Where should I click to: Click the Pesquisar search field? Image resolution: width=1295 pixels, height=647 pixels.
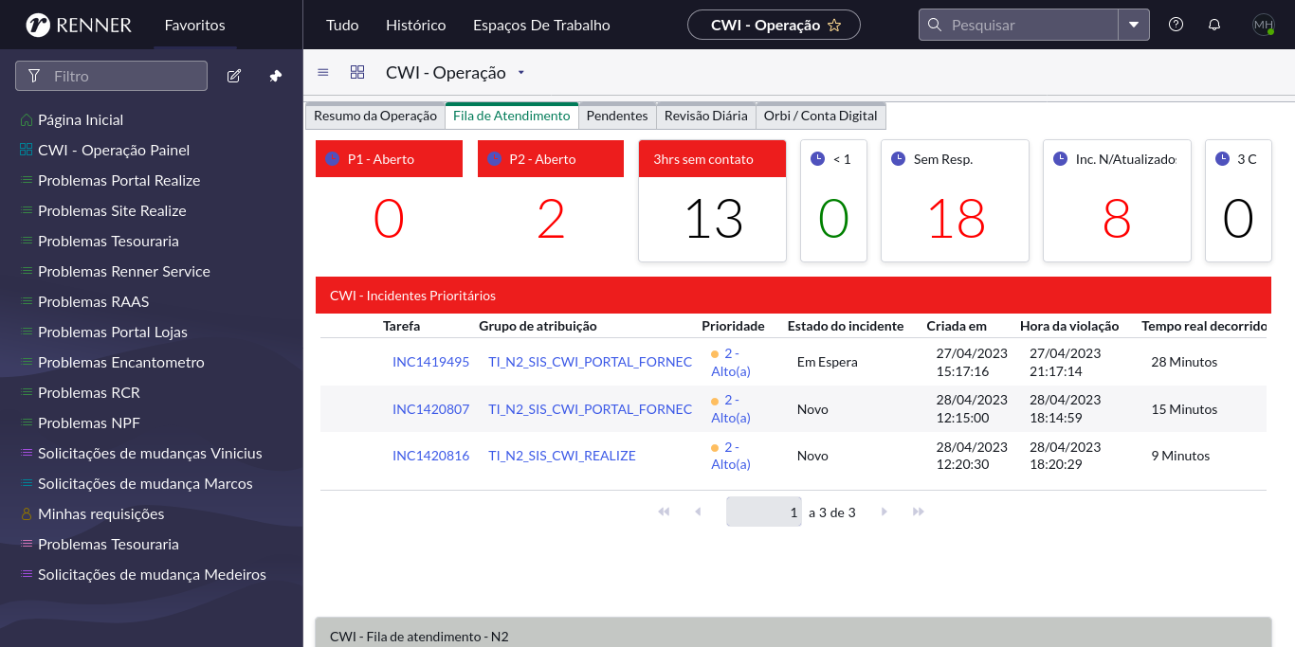(x=1018, y=25)
